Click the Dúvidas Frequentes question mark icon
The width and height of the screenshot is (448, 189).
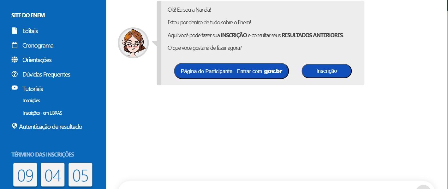(15, 74)
